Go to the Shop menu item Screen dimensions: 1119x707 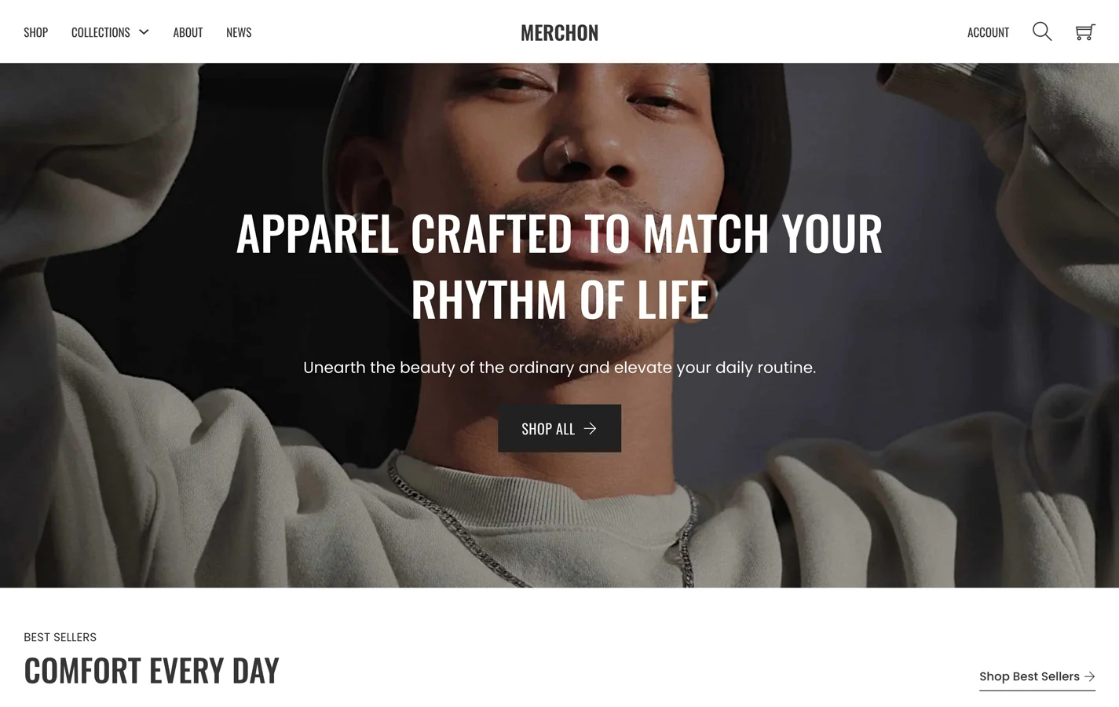click(x=35, y=32)
